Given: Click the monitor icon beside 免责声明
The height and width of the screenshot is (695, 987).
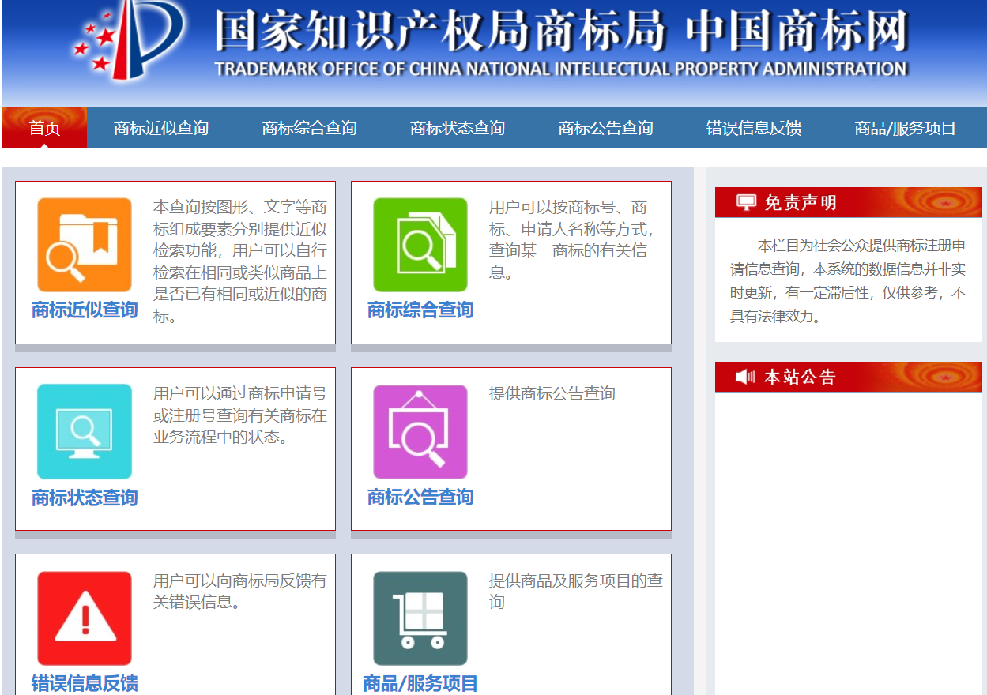Looking at the screenshot, I should tap(746, 203).
